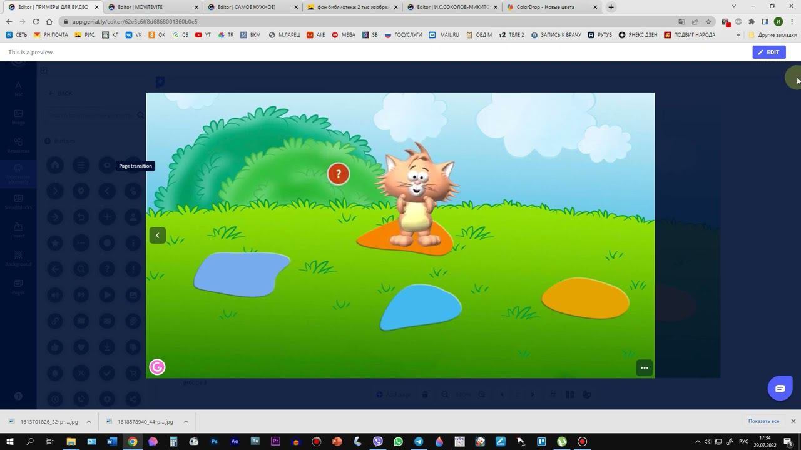This screenshot has width=801, height=450.
Task: Expand options for the 1618578940_44 download
Action: tap(186, 421)
